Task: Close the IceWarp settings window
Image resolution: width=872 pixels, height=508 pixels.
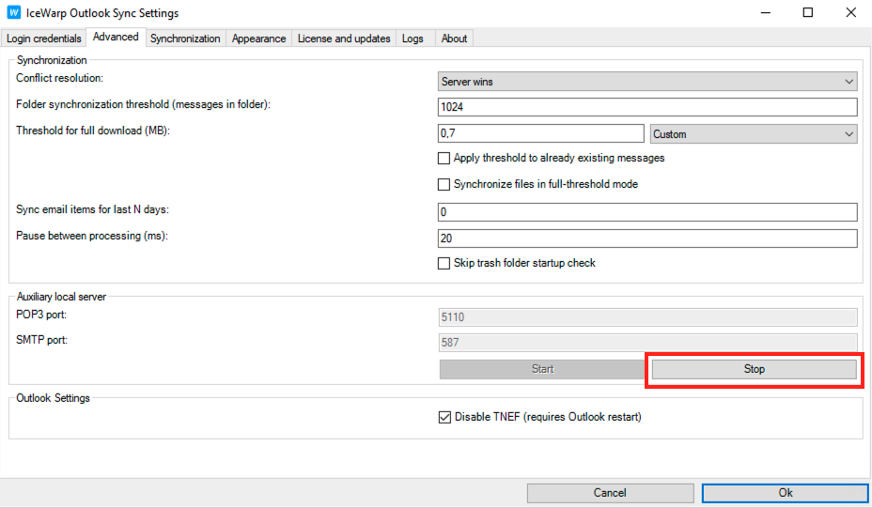Action: (851, 12)
